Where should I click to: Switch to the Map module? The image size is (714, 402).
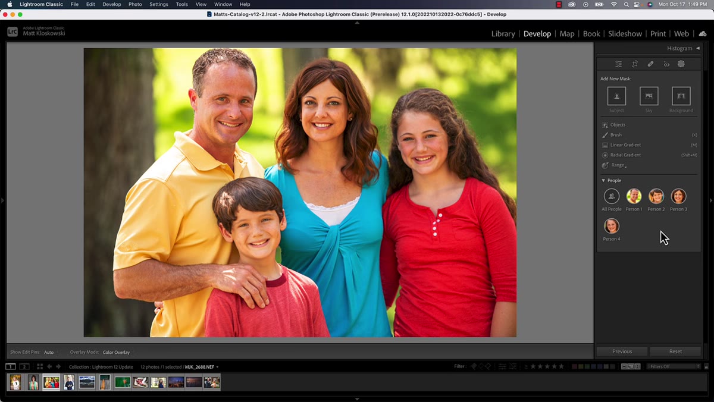(567, 34)
